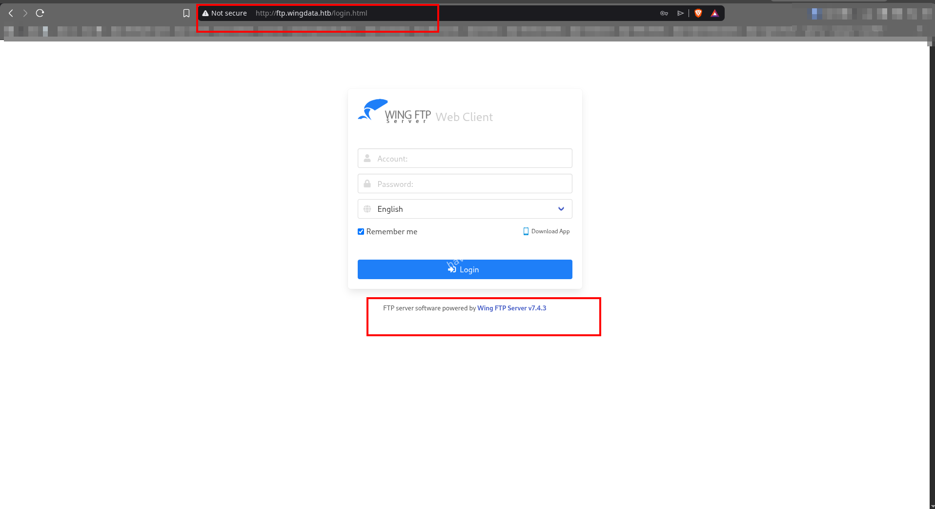Click the Remember me label
The width and height of the screenshot is (935, 509).
coord(392,231)
